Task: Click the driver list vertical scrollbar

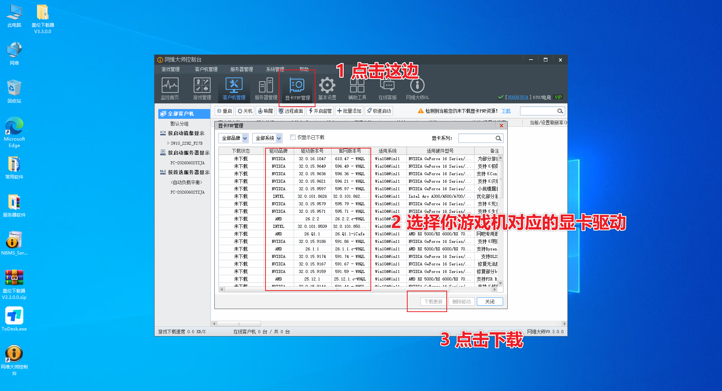Action: point(501,221)
